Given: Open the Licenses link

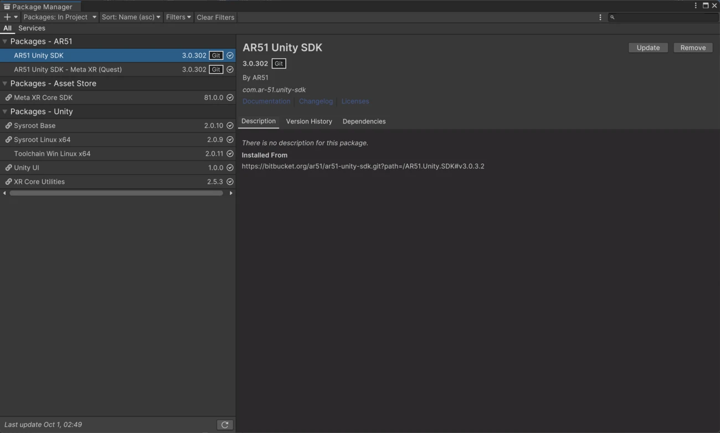Looking at the screenshot, I should (355, 101).
